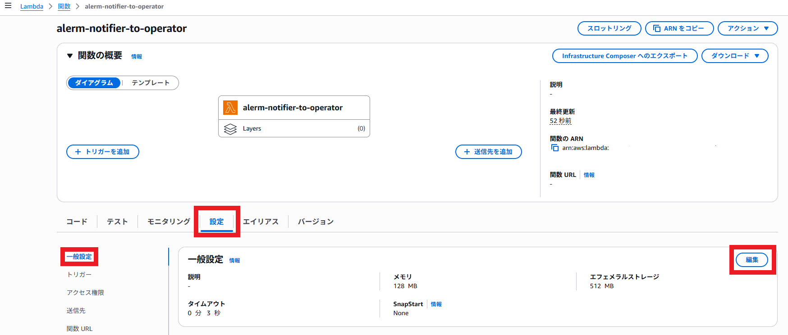Click the orange Lambda function icon
The image size is (788, 335).
pyautogui.click(x=230, y=108)
